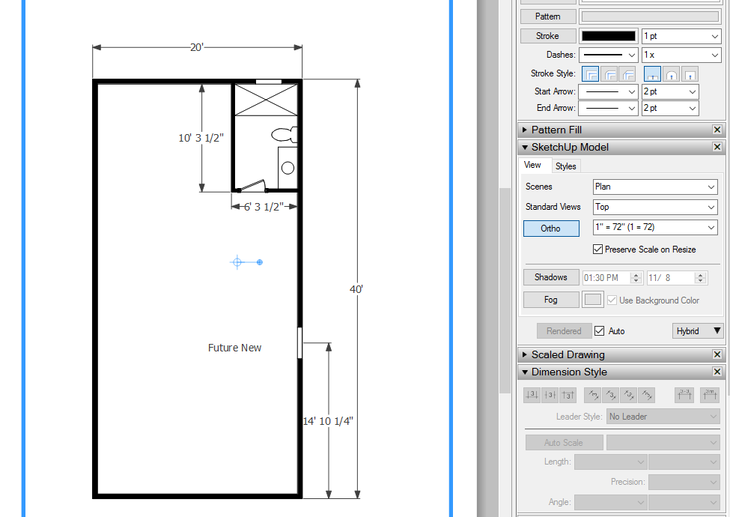The image size is (730, 517).
Task: Click the shadow time spinner arrows
Action: pos(636,278)
